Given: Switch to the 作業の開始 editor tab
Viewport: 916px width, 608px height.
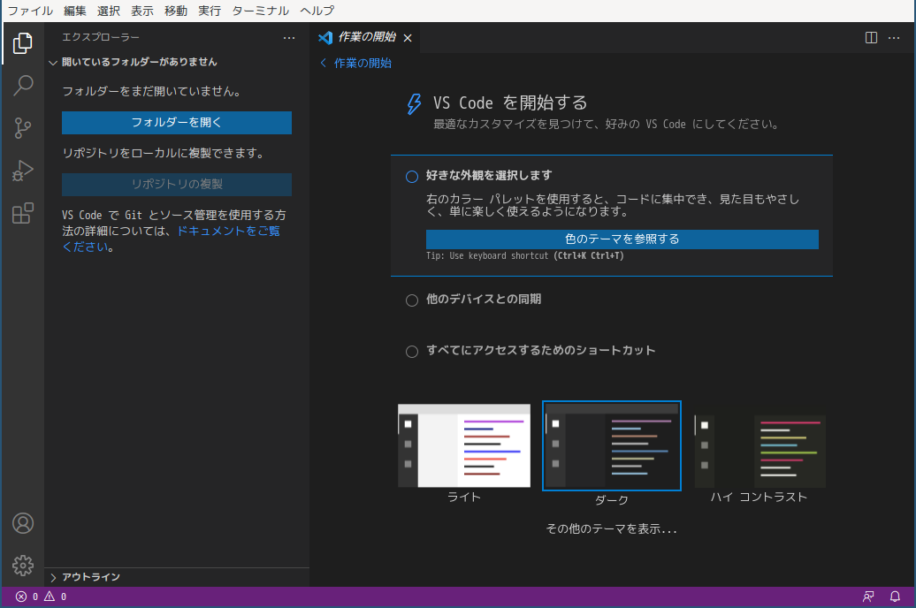Looking at the screenshot, I should tap(365, 38).
